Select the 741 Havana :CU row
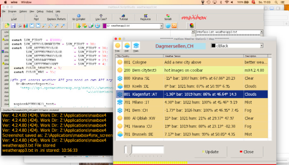Image resolution: width=289 pixels, height=165 pixels. 192,126
